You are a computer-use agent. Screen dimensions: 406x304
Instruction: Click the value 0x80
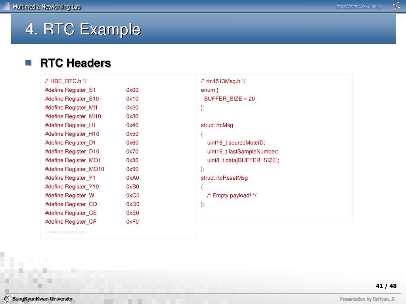click(132, 160)
